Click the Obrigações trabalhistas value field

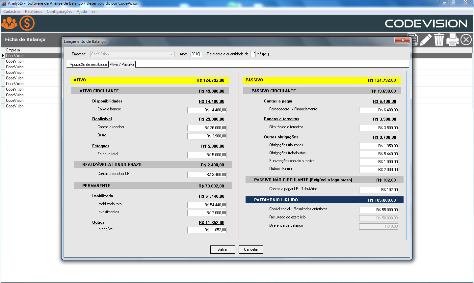click(379, 154)
